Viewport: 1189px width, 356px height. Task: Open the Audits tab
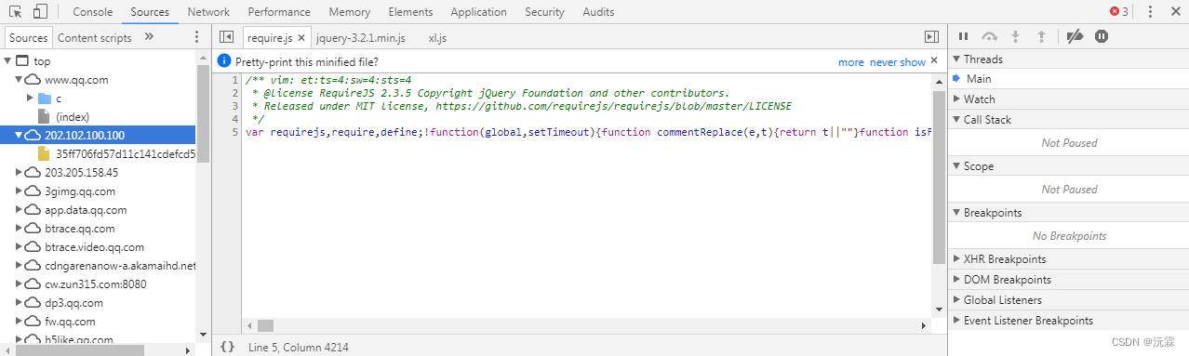[x=598, y=12]
